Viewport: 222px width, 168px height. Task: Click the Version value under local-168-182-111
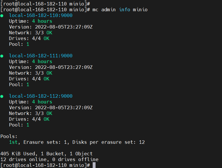(x=64, y=67)
